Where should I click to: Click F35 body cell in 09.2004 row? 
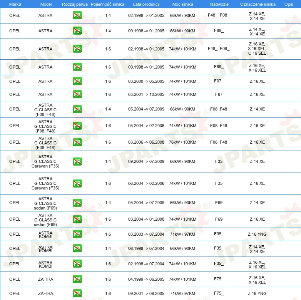point(219,161)
